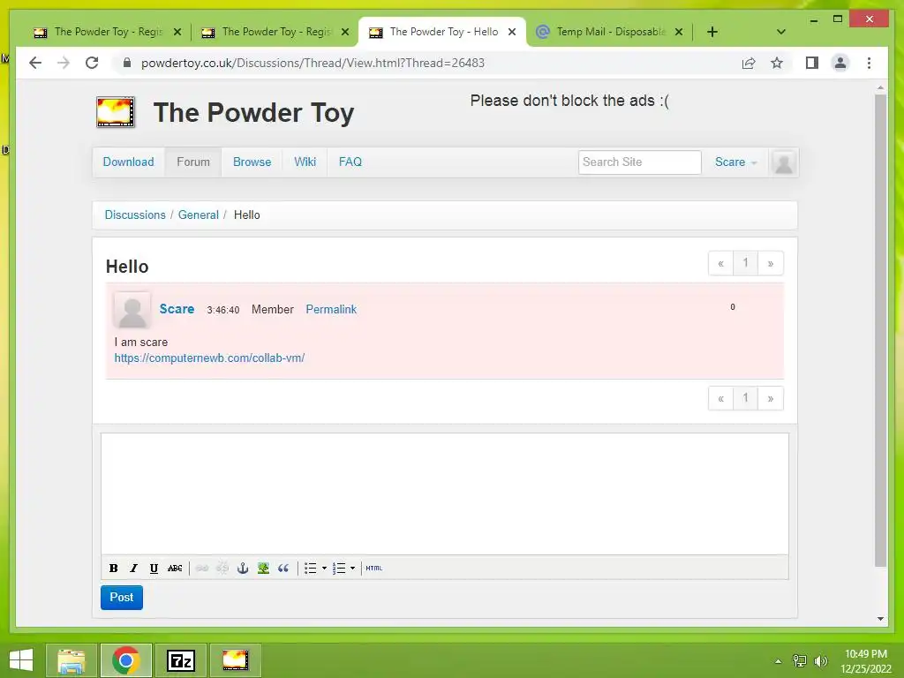Open the Wiki page
This screenshot has height=678, width=904.
[x=305, y=162]
